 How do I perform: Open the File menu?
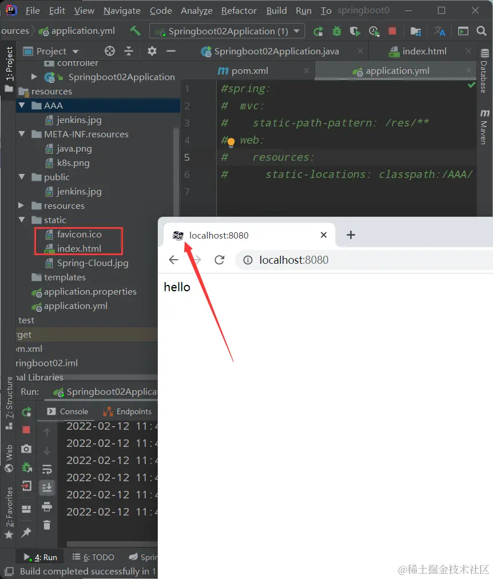point(33,11)
